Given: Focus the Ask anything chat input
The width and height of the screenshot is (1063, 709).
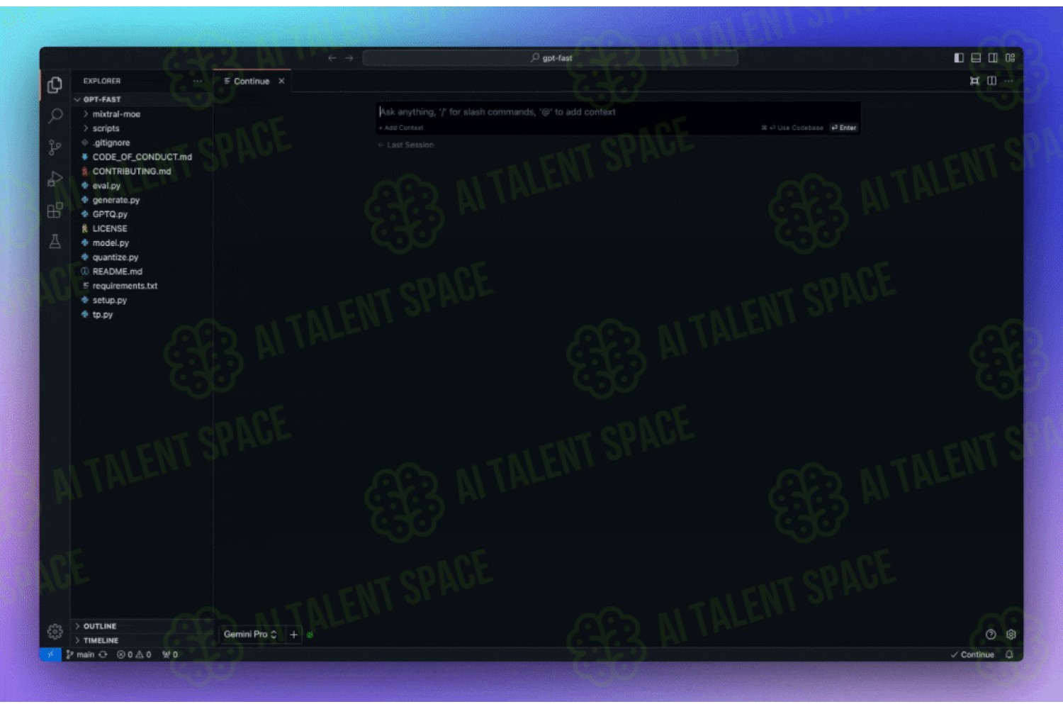Looking at the screenshot, I should pyautogui.click(x=618, y=112).
